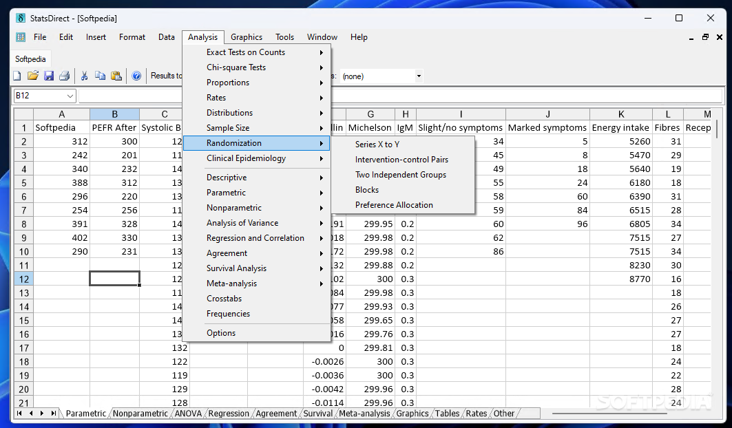Open the File menu
Viewport: 732px width, 428px height.
click(40, 37)
